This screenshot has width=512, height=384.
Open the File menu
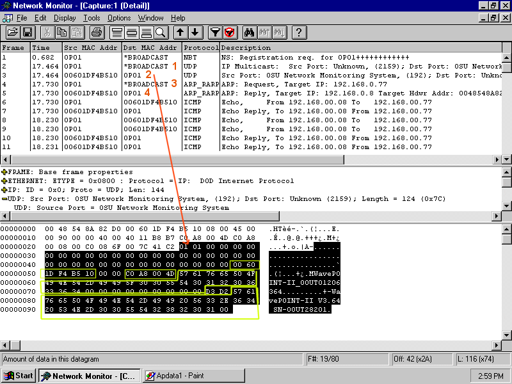[22, 18]
